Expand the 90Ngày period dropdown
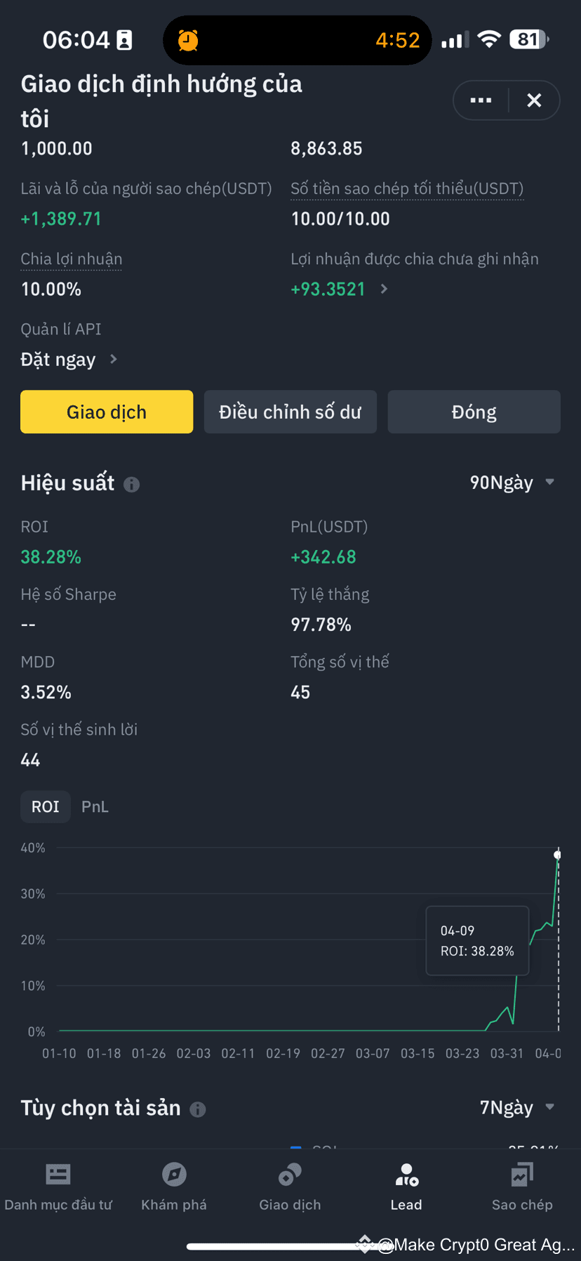581x1261 pixels. [x=512, y=483]
